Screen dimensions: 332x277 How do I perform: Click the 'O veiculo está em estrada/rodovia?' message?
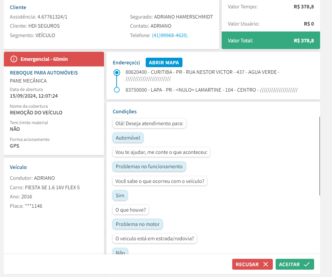155,239
